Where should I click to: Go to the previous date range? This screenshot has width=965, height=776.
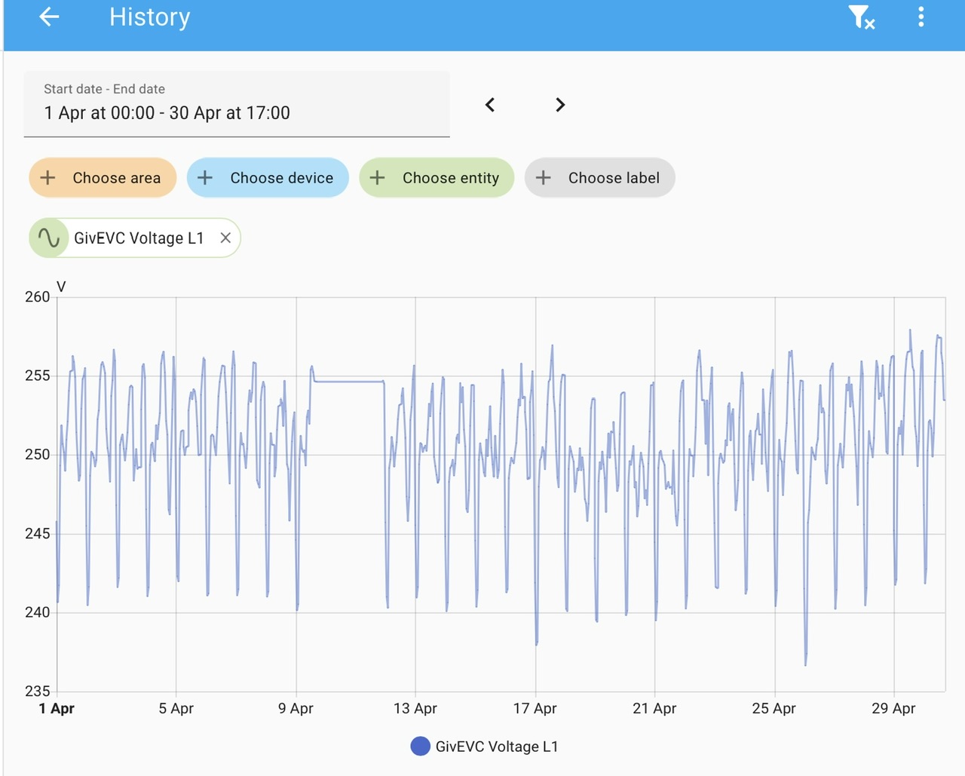(x=490, y=105)
